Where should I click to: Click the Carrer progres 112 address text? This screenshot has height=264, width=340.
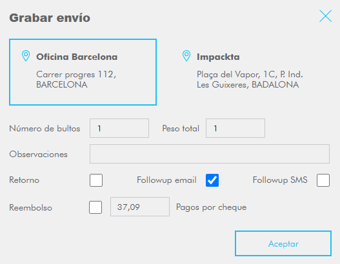(76, 79)
